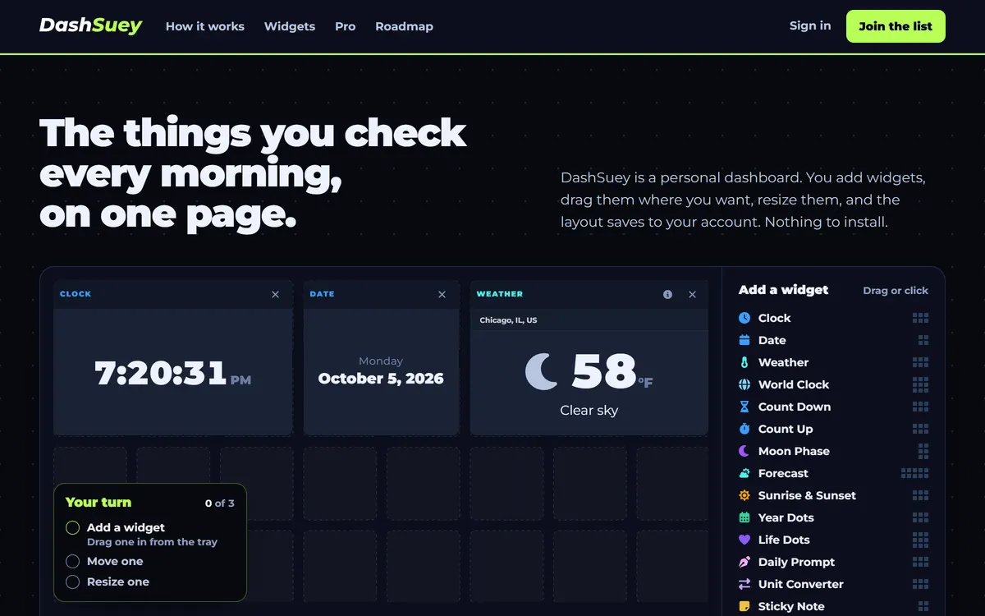This screenshot has height=616, width=985.
Task: Click the 'Drag or click' hint text
Action: [x=896, y=291]
